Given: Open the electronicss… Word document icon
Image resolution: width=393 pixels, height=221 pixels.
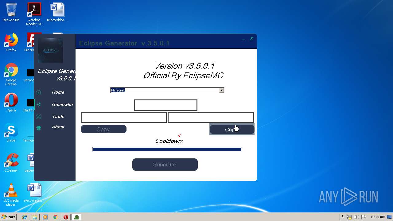Looking at the screenshot, I should 34,193.
